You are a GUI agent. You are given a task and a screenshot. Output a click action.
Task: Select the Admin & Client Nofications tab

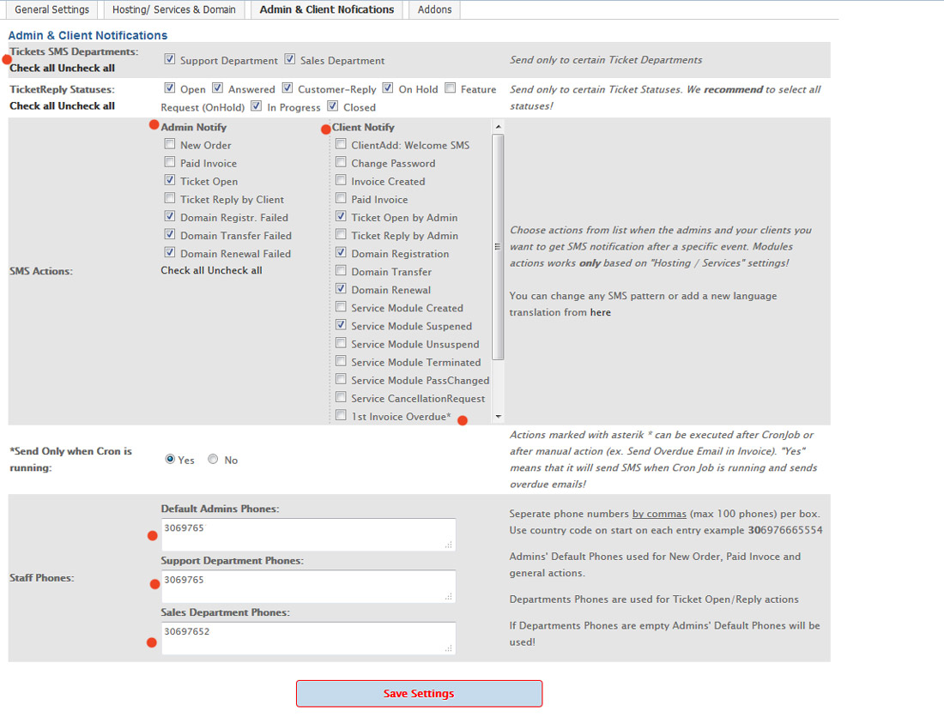pyautogui.click(x=327, y=9)
